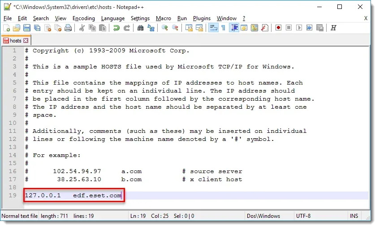Open the File menu

[8, 18]
